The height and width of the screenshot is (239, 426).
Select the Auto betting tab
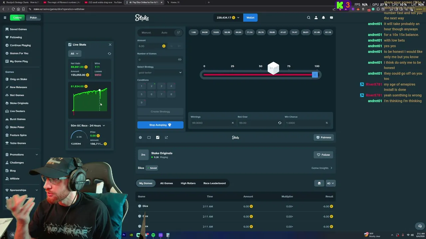(164, 33)
